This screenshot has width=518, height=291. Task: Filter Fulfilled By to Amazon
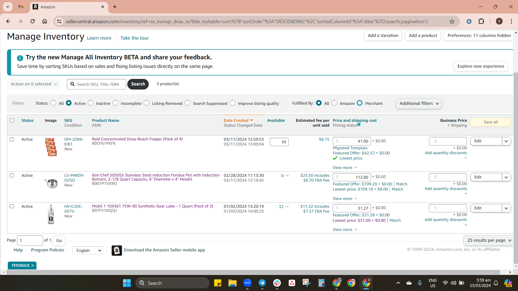pyautogui.click(x=334, y=103)
